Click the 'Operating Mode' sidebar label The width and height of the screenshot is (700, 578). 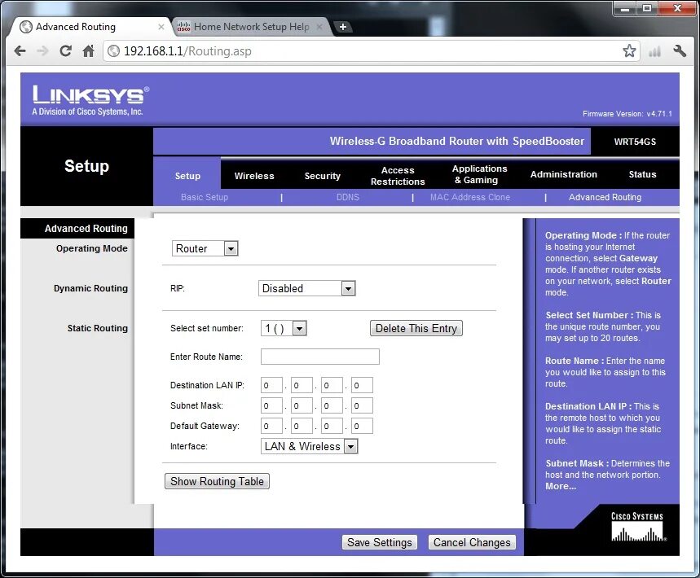point(91,248)
